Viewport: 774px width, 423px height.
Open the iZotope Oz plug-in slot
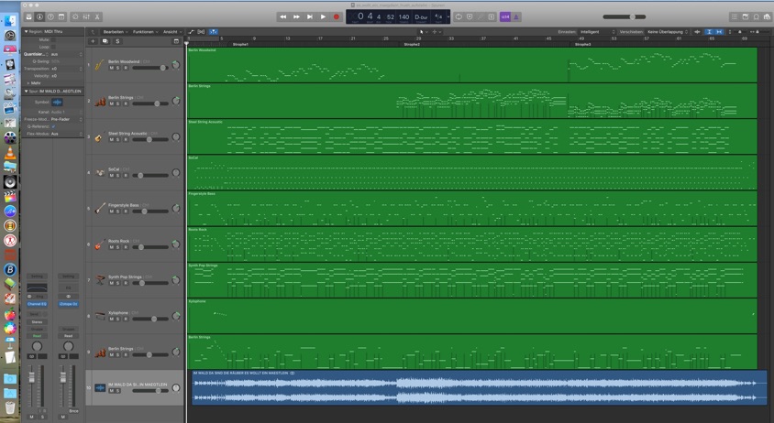click(x=68, y=304)
